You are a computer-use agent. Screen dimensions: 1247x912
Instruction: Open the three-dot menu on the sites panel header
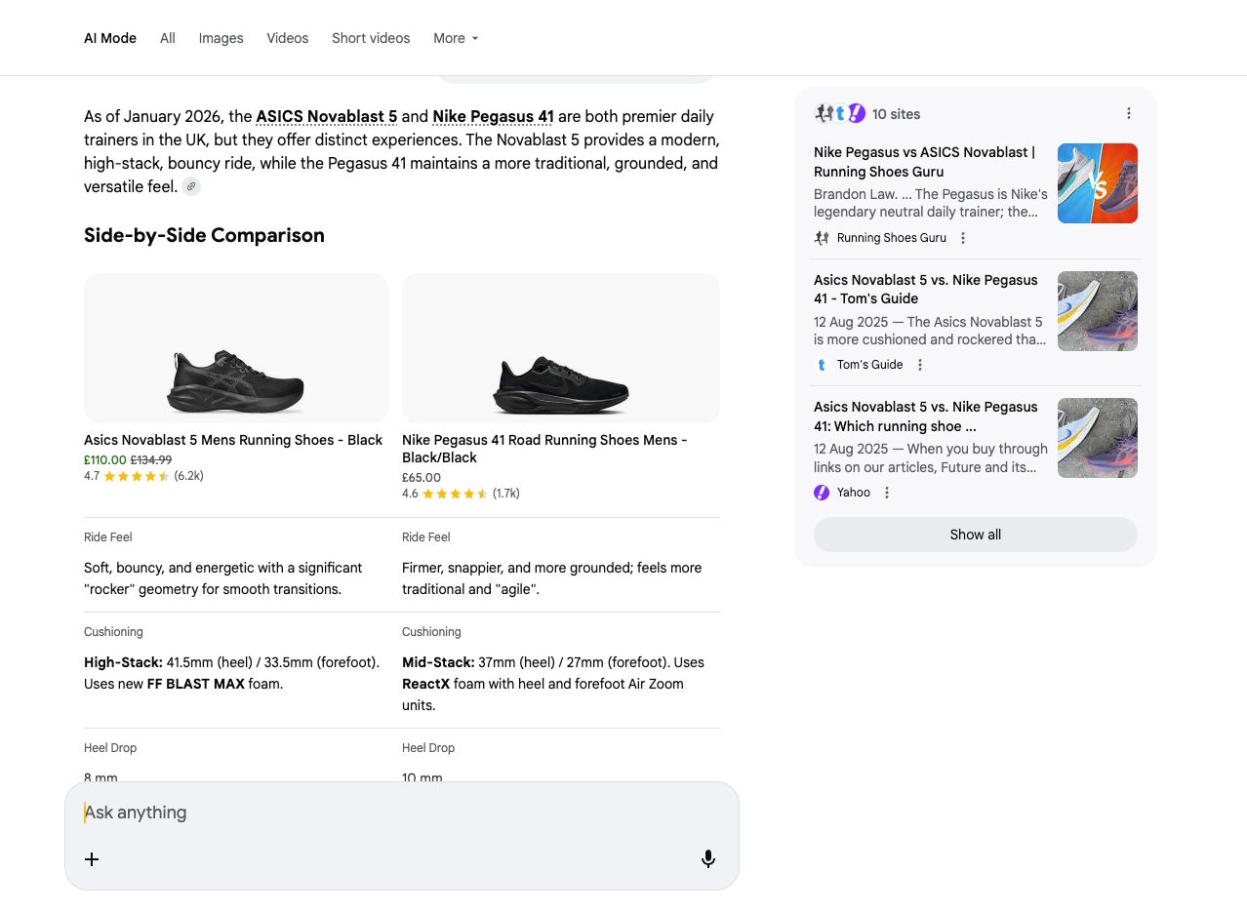pyautogui.click(x=1129, y=113)
